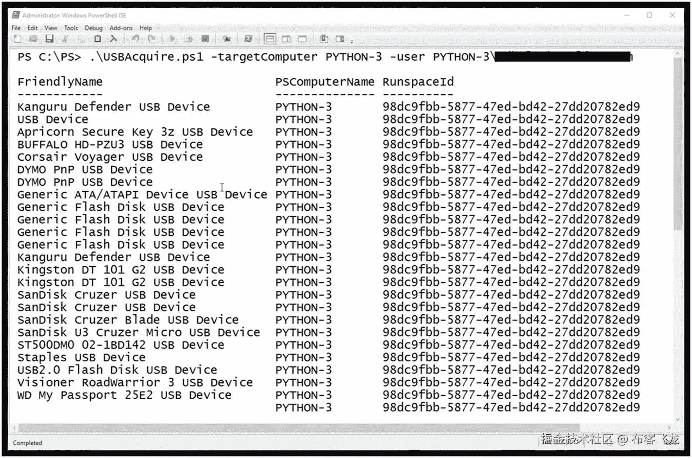Show script pane on right layout icon
This screenshot has height=458, width=692.
click(286, 39)
